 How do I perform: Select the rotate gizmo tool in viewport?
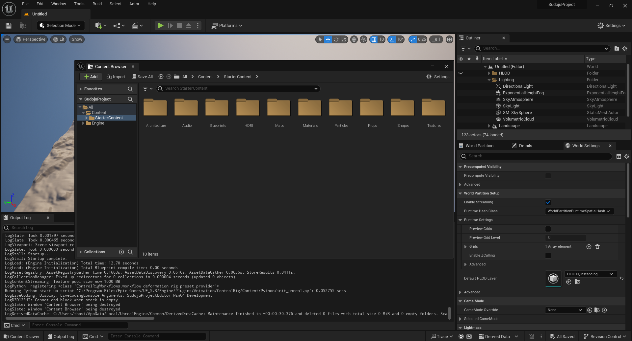[336, 39]
